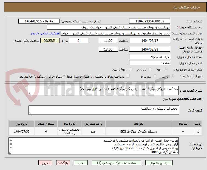Click the تاریخ نیاز column header
This screenshot has width=207, height=170.
(x=22, y=124)
